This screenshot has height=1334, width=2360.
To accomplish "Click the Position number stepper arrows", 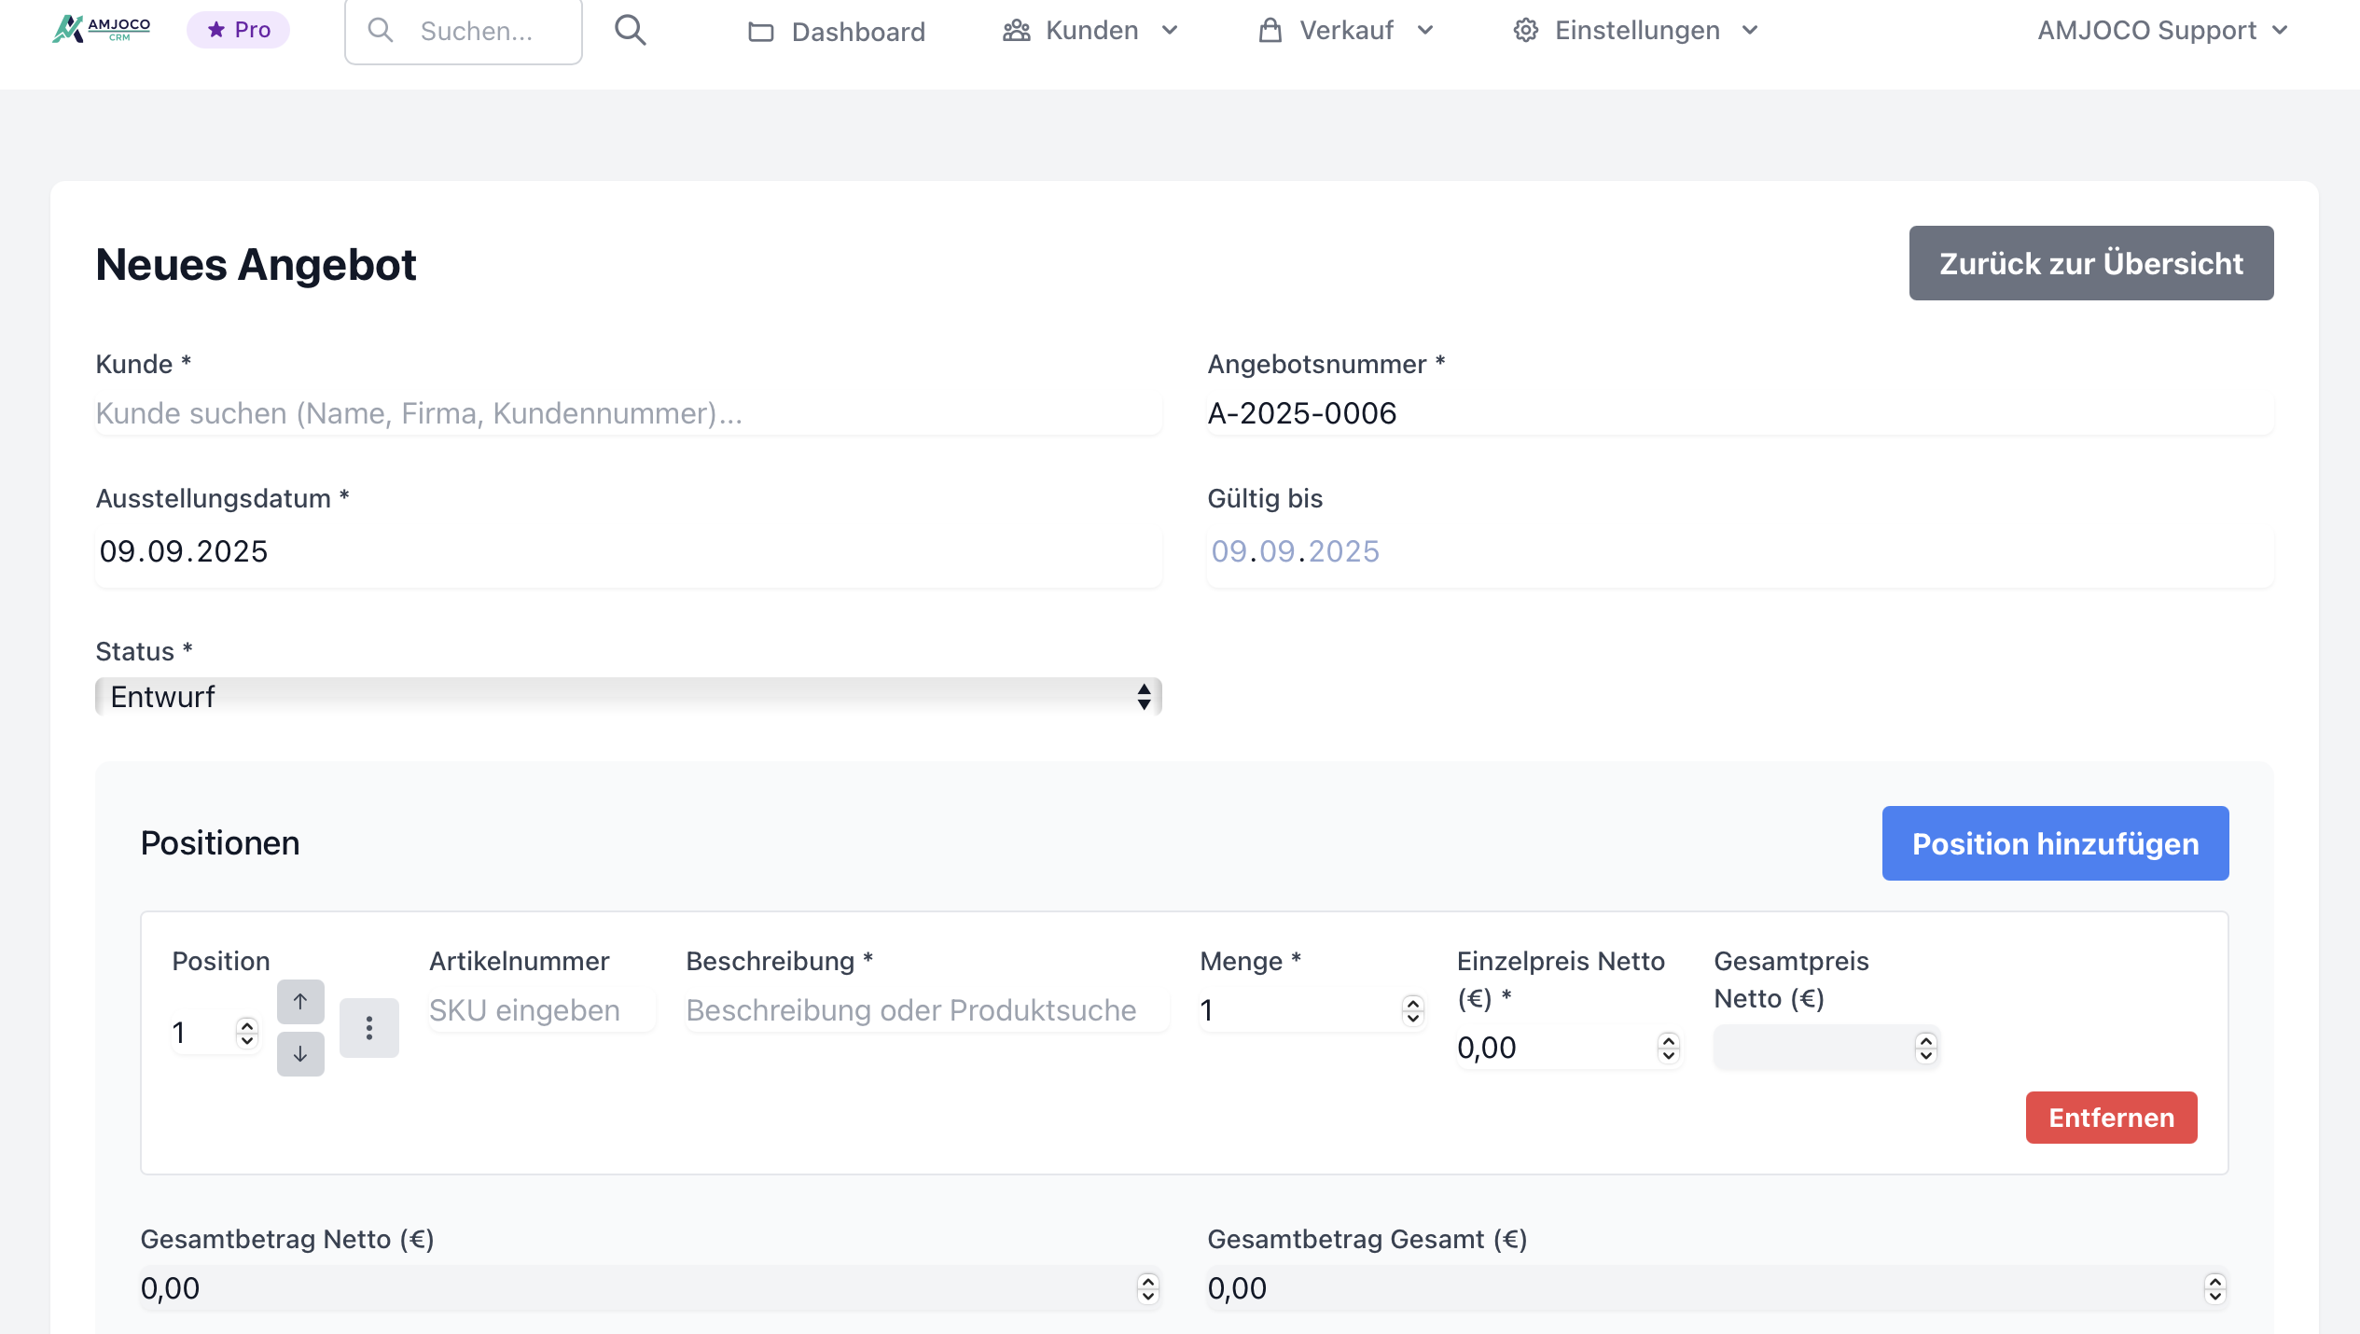I will click(247, 1033).
